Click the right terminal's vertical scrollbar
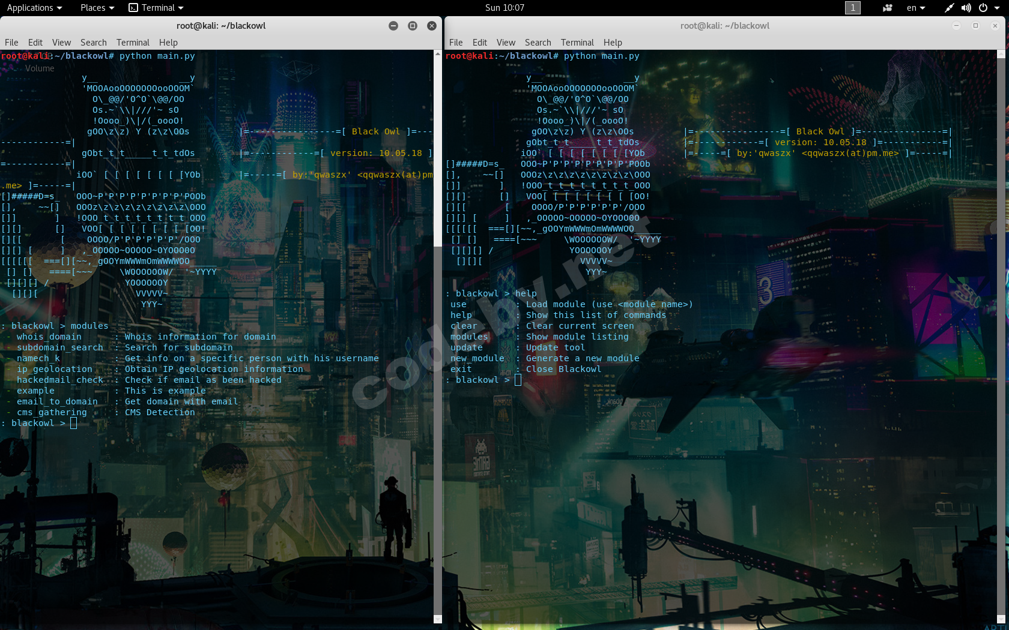The image size is (1009, 630). [1001, 337]
